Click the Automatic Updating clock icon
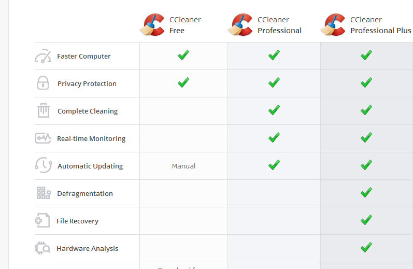Image resolution: width=413 pixels, height=269 pixels. [x=43, y=165]
